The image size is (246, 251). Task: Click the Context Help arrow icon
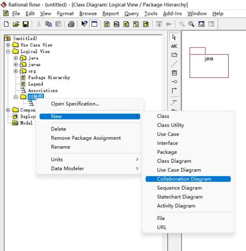[84, 24]
